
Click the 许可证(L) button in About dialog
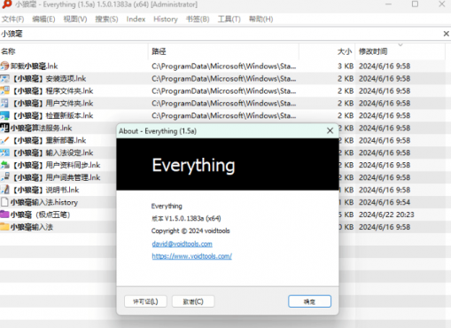[x=145, y=301]
